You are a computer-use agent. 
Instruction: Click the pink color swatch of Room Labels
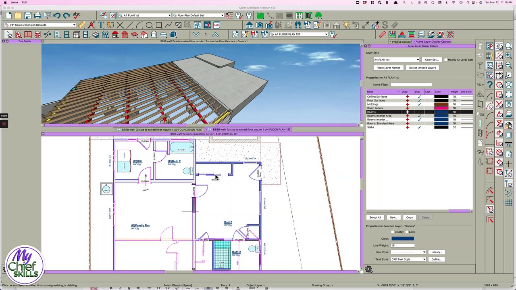point(441,108)
